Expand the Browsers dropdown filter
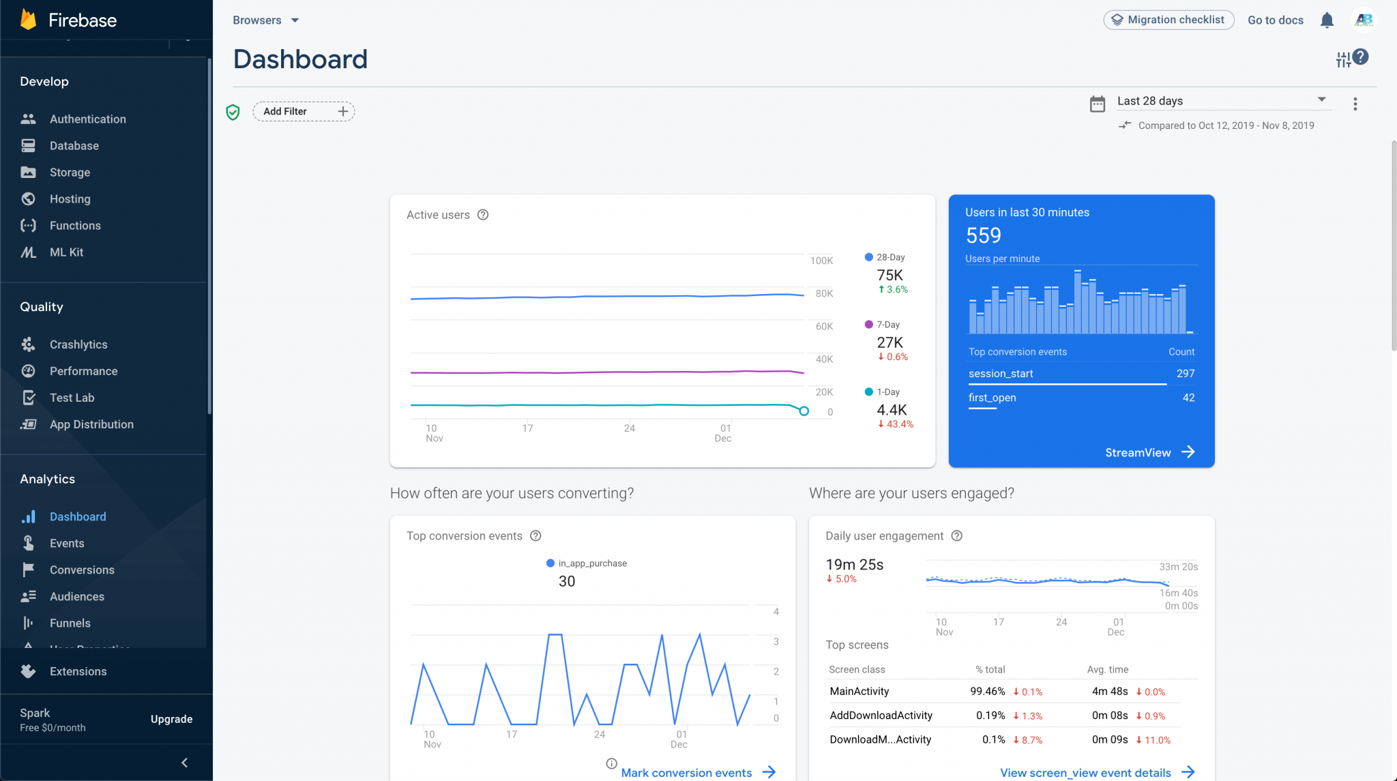1397x781 pixels. point(265,20)
